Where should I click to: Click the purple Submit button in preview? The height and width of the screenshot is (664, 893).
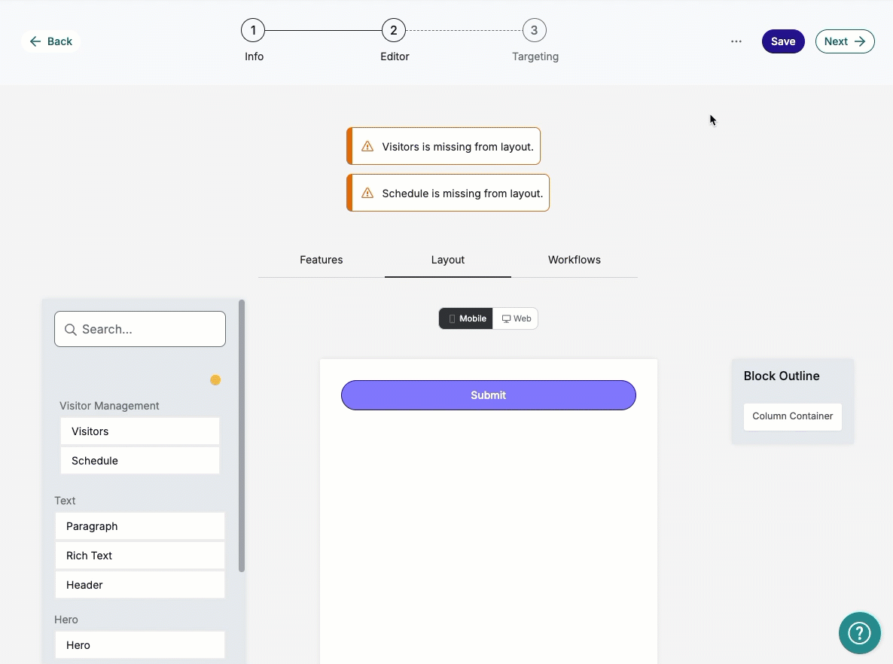[489, 395]
